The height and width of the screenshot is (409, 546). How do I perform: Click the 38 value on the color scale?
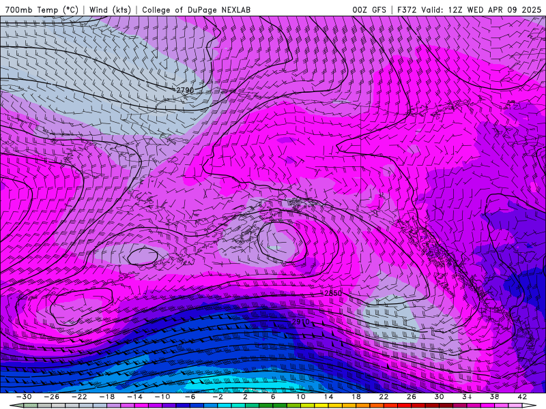click(494, 397)
